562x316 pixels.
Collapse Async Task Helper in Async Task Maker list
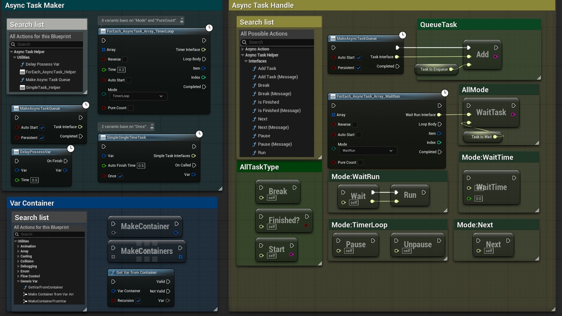tap(11, 52)
